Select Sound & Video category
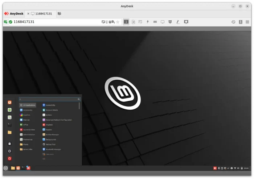This screenshot has height=179, width=254. click(27, 130)
